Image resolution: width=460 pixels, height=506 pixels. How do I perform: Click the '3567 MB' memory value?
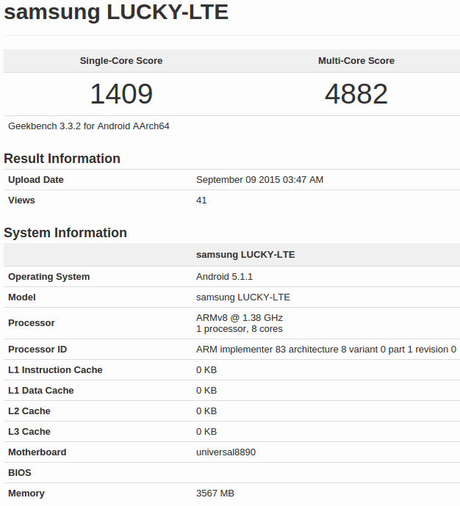[215, 494]
